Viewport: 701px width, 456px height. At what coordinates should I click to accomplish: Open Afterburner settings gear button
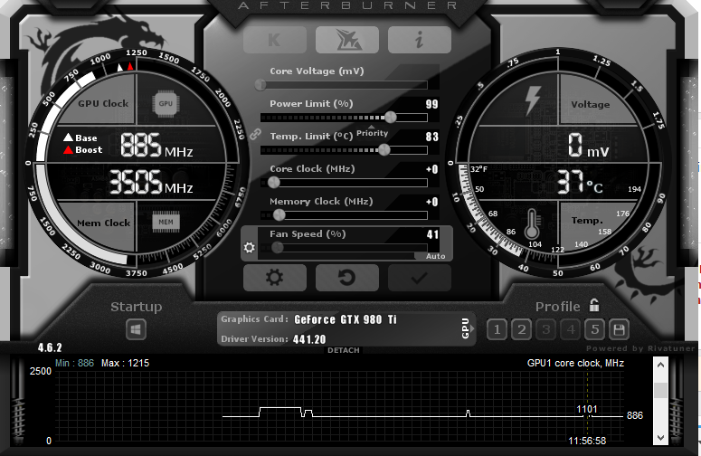pyautogui.click(x=275, y=278)
